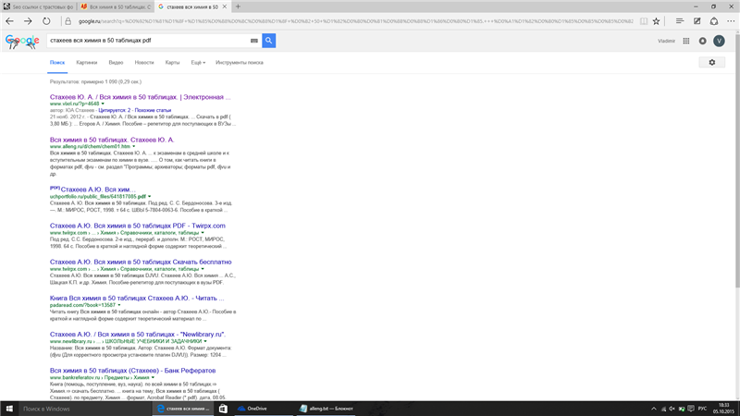Viewport: 740px width, 416px height.
Task: Click the page vertical scrollbar
Action: (737, 160)
